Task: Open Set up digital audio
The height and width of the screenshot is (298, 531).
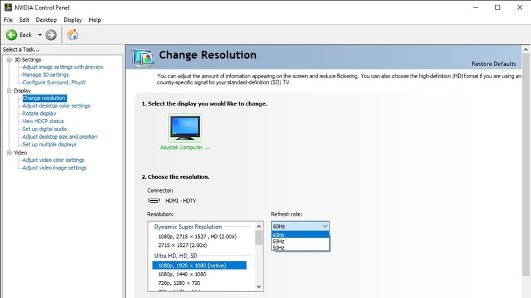Action: [x=44, y=129]
